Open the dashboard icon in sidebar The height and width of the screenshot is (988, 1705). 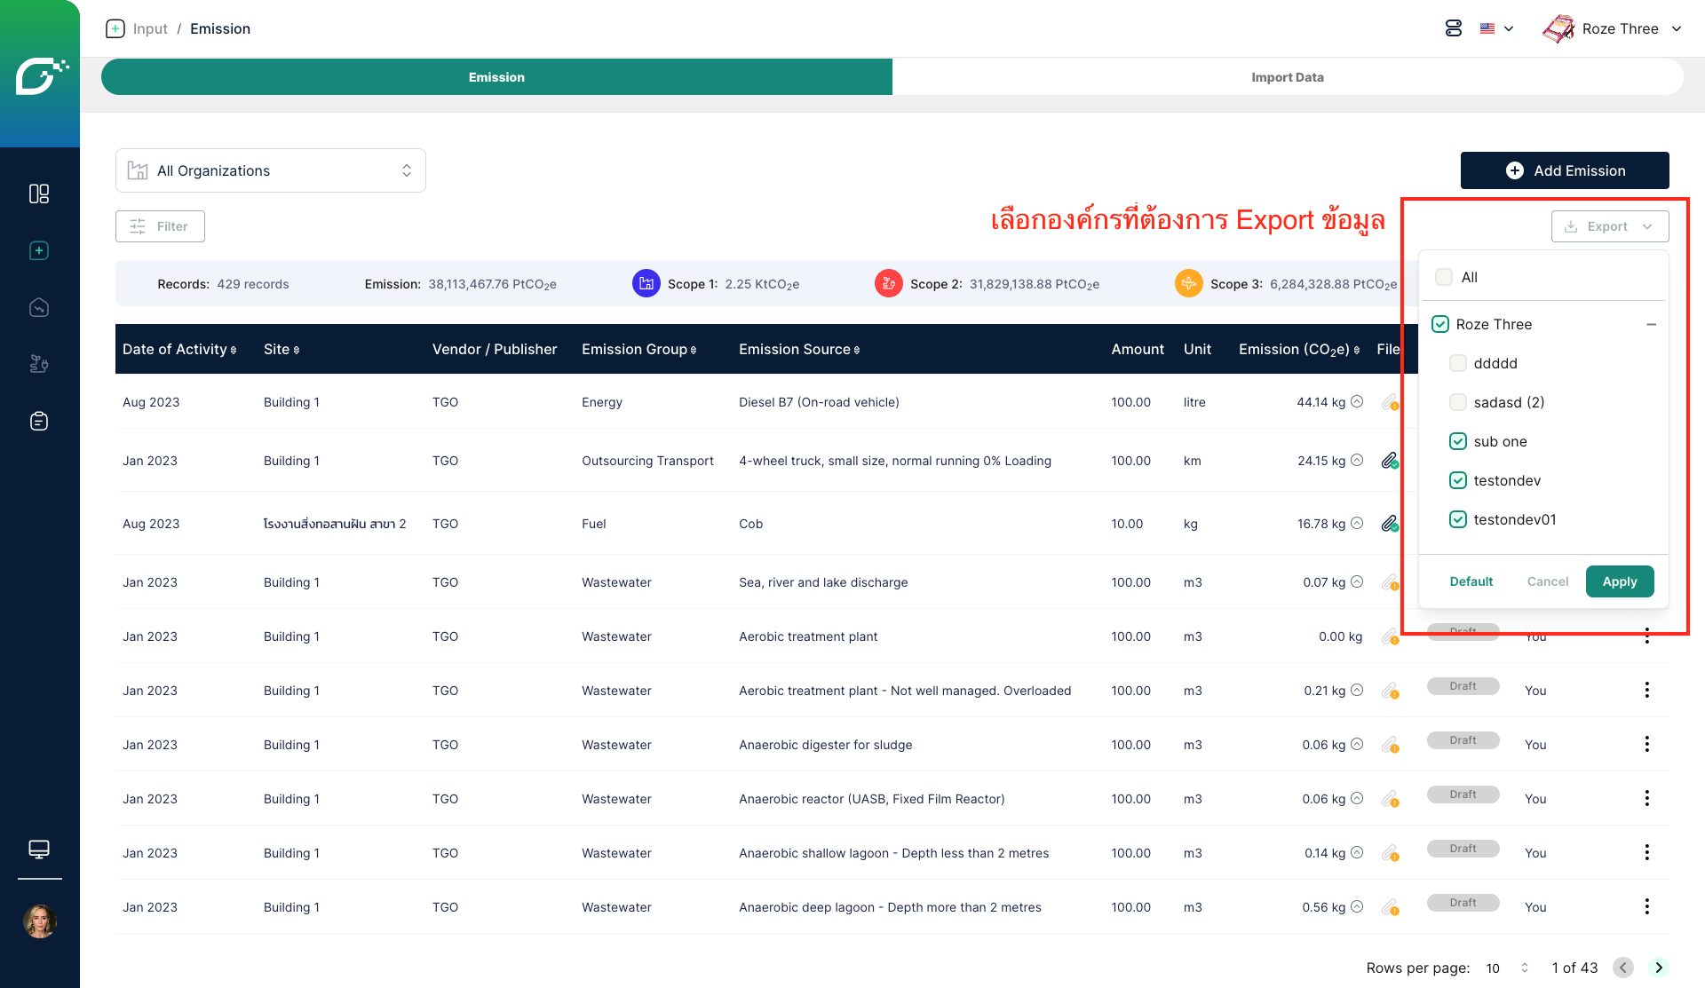point(39,194)
